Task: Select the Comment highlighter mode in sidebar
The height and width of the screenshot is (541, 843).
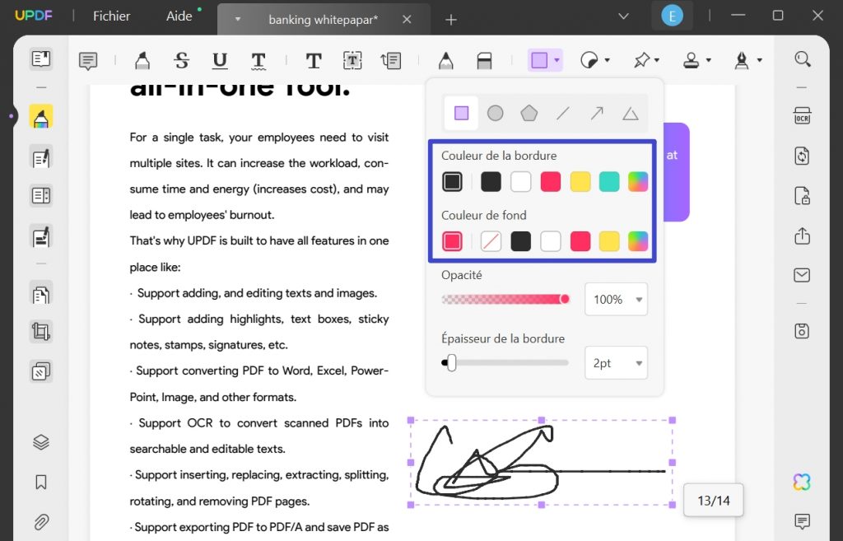Action: [x=41, y=116]
